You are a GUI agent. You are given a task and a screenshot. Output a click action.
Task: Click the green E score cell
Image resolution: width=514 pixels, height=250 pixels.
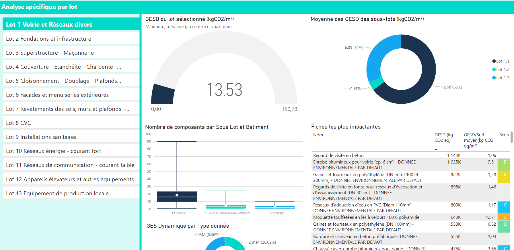pos(504,165)
